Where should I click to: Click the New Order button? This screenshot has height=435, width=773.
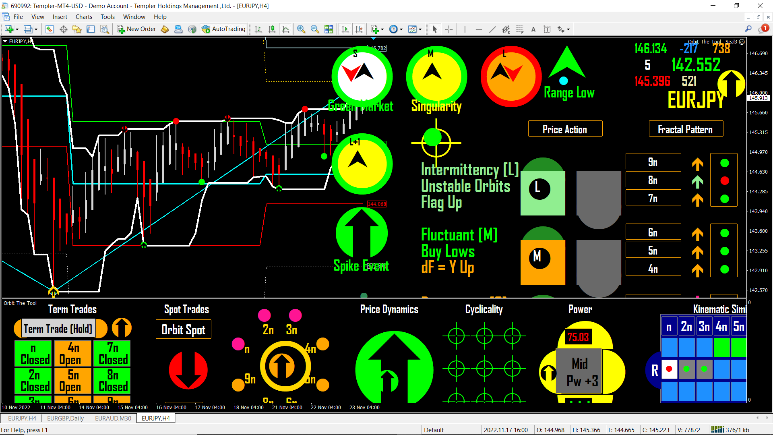[136, 29]
